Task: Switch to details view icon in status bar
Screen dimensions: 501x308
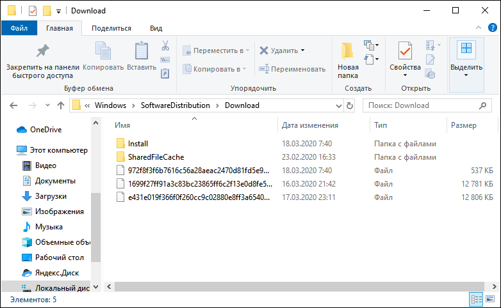Action: pyautogui.click(x=477, y=300)
